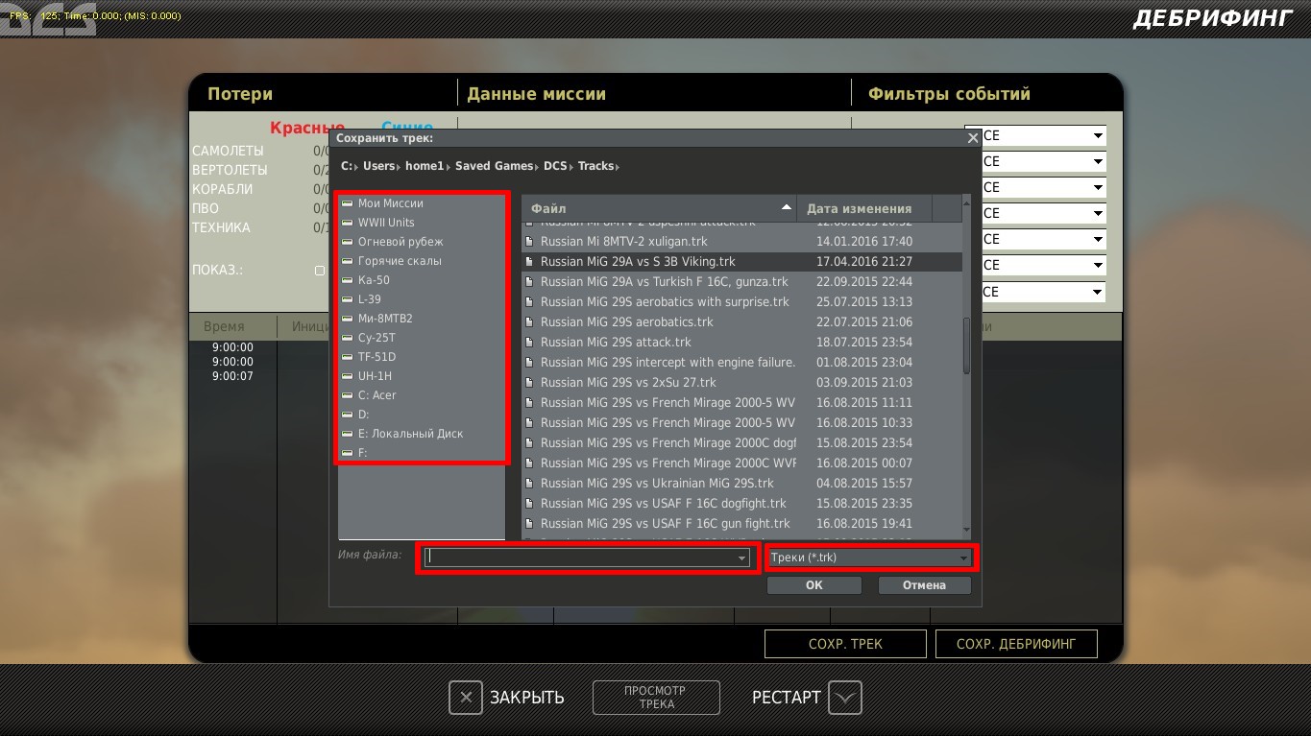Screen dimensions: 1311x736
Task: Click ПРОСМОТР ТРЕКА button
Action: click(656, 698)
